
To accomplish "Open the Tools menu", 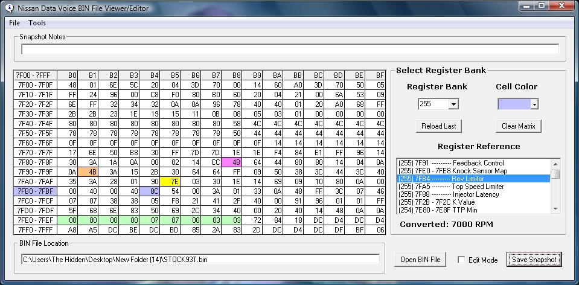I will (x=37, y=23).
